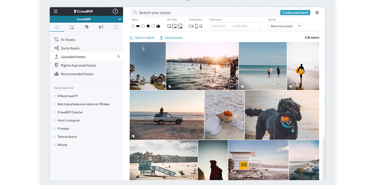Switch to the galleries tab
This screenshot has height=185, width=374.
click(x=86, y=27)
